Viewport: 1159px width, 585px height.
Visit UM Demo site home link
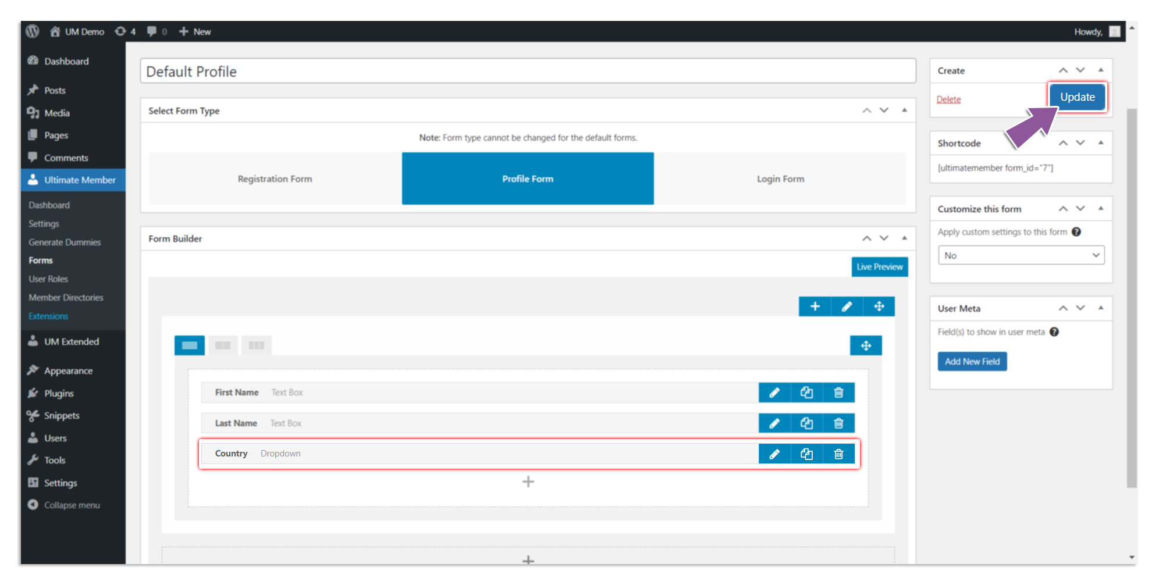coord(77,31)
